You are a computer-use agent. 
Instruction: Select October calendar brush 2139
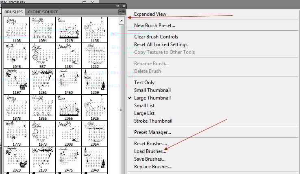(x=42, y=159)
